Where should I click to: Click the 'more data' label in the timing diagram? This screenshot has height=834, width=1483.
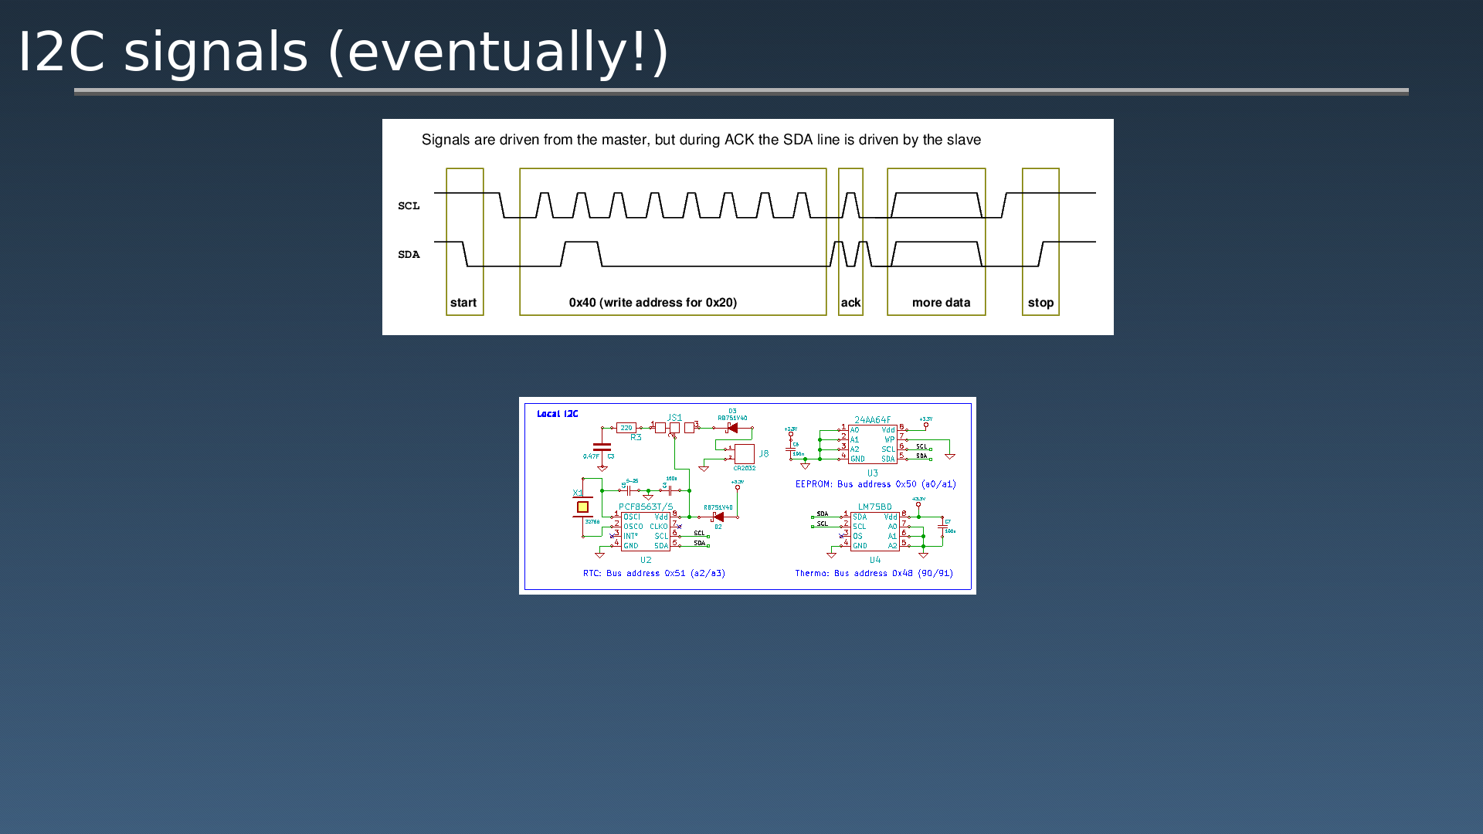pos(941,303)
